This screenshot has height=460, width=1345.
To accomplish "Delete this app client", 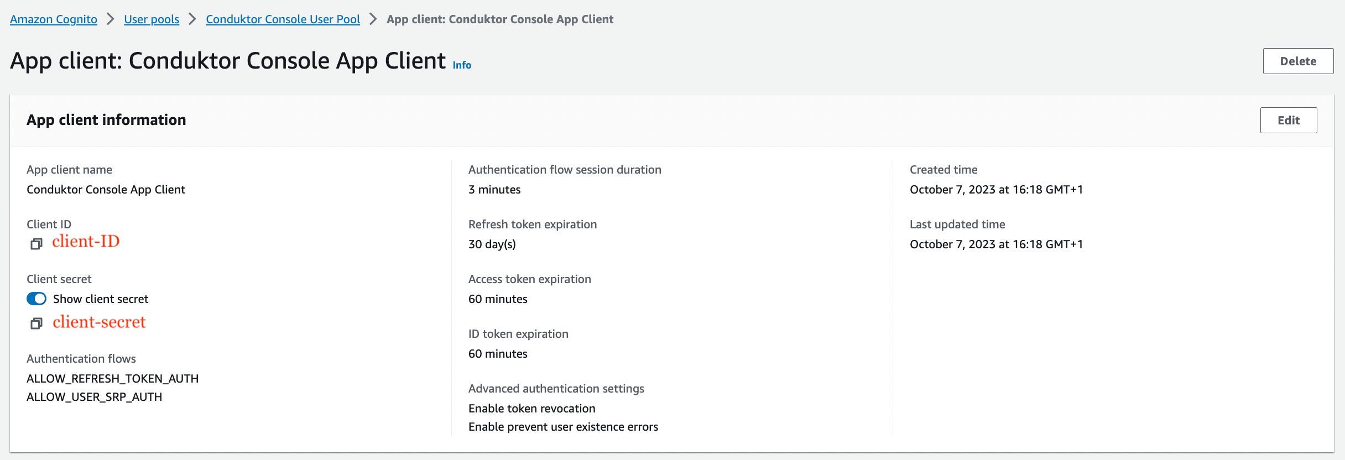I will click(1298, 61).
